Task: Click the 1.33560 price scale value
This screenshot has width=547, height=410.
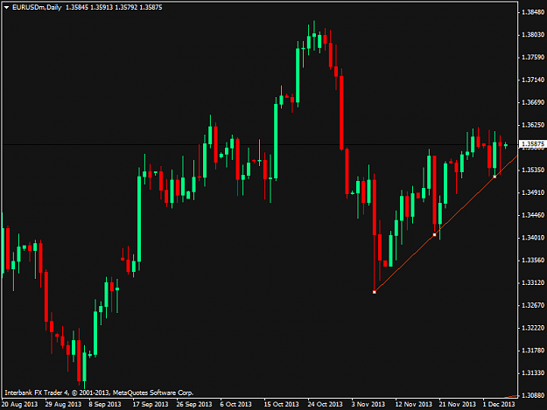Action: [533, 261]
